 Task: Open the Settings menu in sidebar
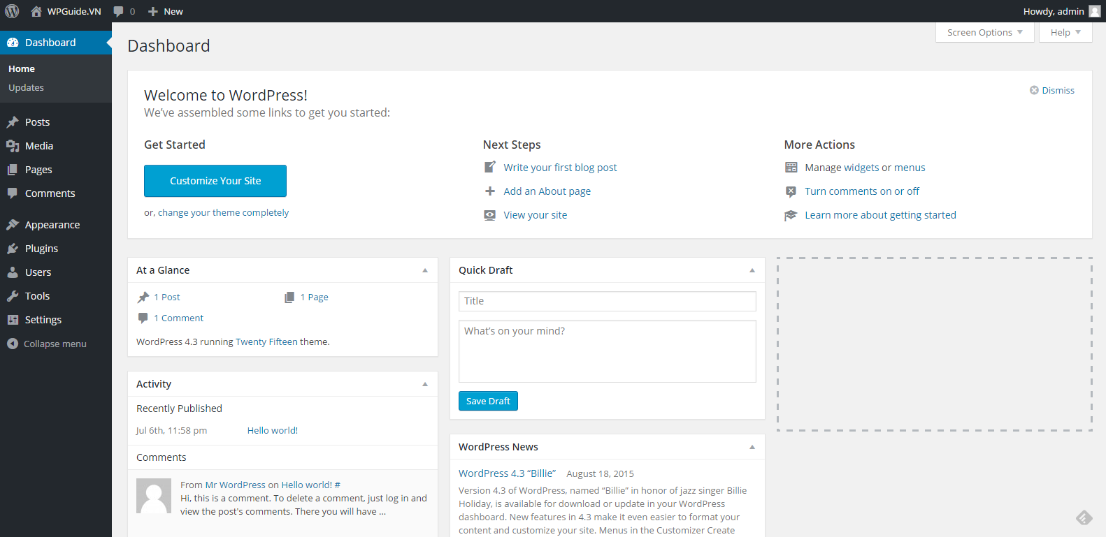coord(43,320)
